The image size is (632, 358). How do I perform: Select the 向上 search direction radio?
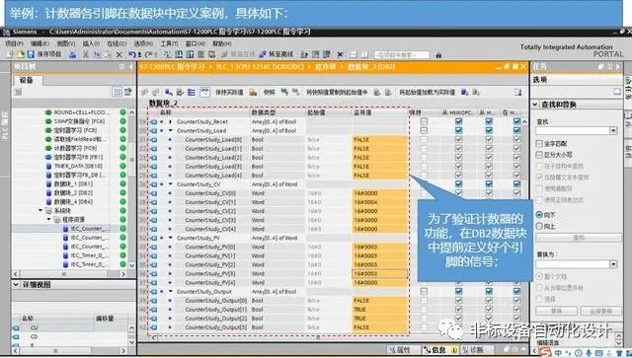click(x=539, y=226)
